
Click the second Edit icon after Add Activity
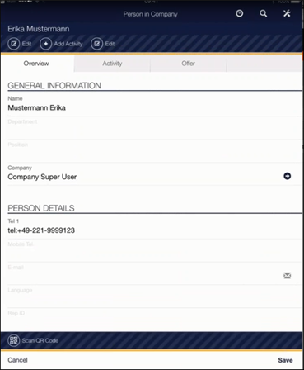tap(97, 44)
